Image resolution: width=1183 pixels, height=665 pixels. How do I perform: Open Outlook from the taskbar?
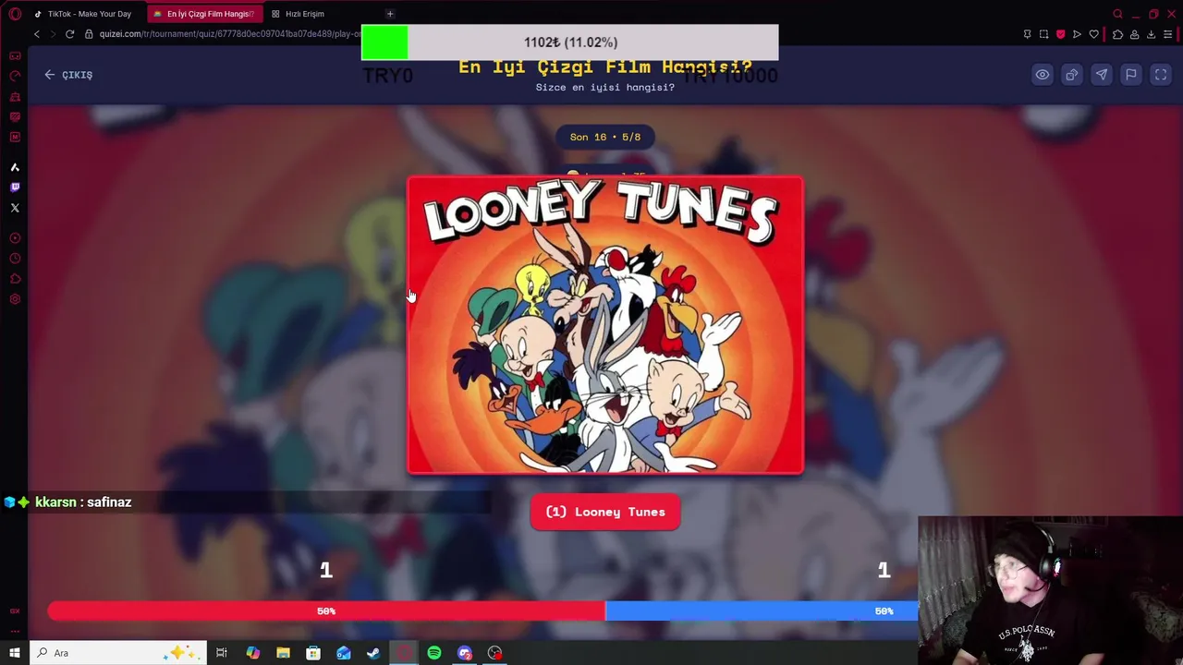pos(343,653)
